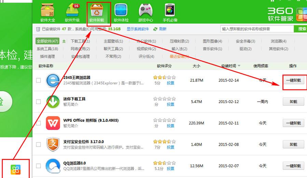The height and width of the screenshot is (178, 307).
Task: Click the 360 软件管家 logo
Action: (287, 14)
